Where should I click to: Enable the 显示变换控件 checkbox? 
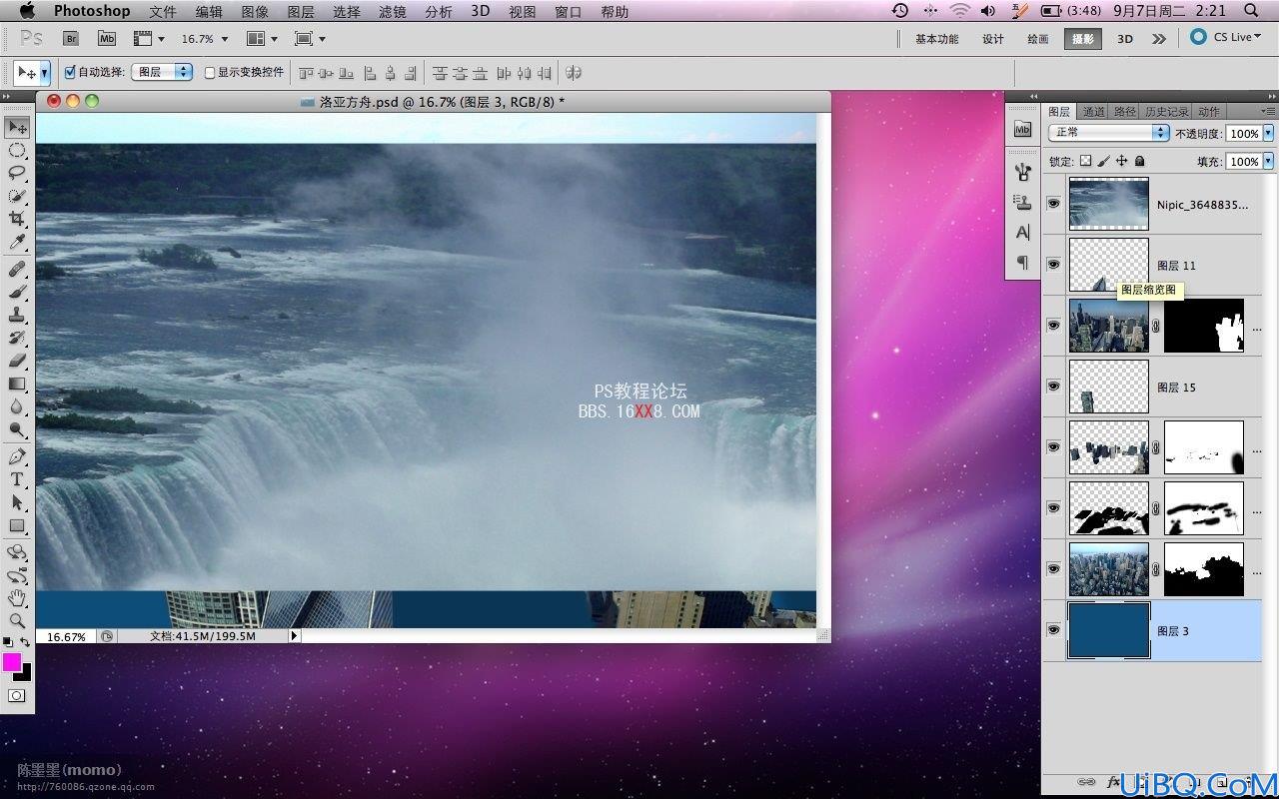coord(210,72)
